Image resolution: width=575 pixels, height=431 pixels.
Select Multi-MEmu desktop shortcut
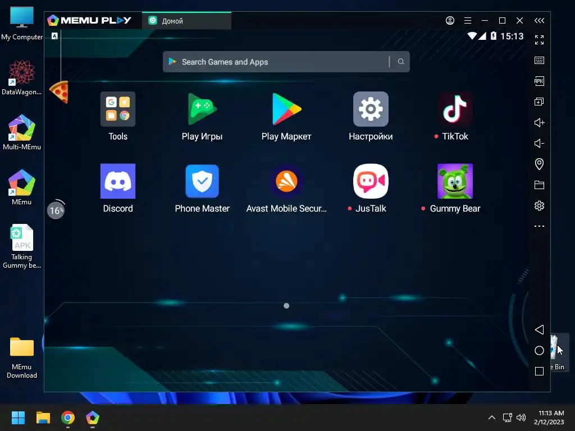[22, 132]
